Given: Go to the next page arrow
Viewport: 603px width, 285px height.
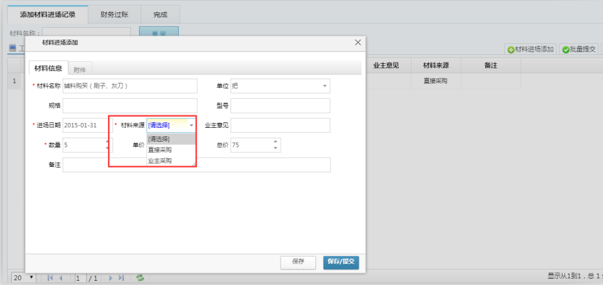Looking at the screenshot, I should (110, 277).
